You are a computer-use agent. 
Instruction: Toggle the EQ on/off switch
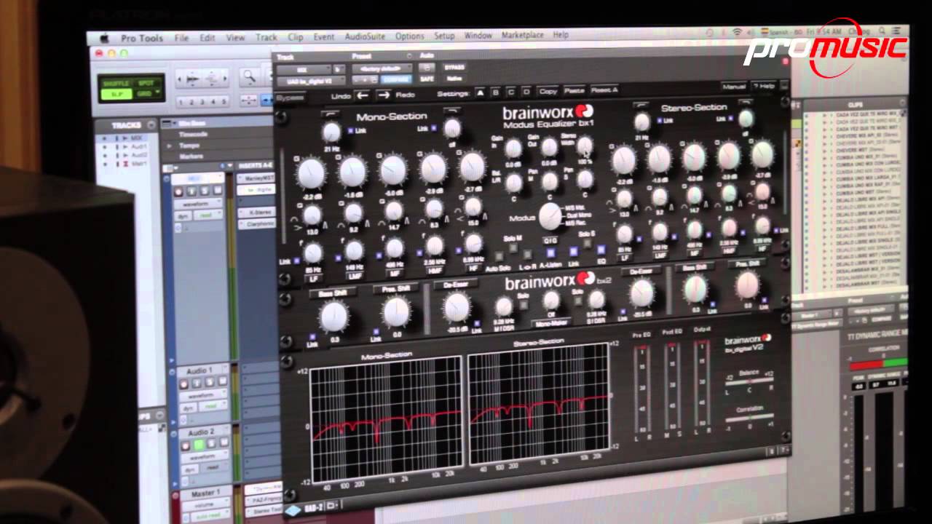click(x=600, y=250)
